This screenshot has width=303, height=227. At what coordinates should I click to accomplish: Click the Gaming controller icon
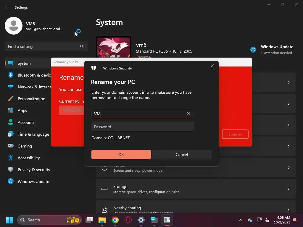click(11, 146)
